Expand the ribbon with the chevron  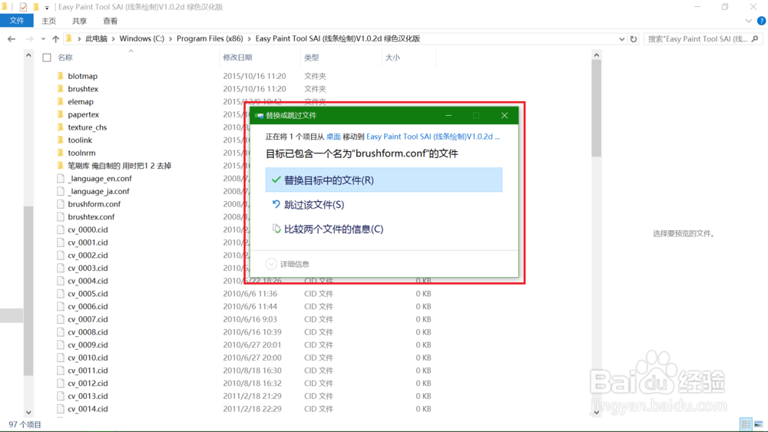click(748, 21)
